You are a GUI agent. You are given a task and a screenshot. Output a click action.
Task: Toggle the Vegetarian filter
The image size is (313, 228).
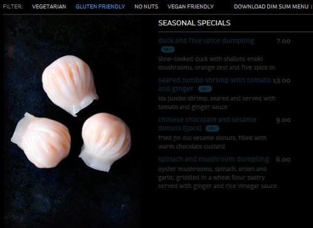click(49, 7)
